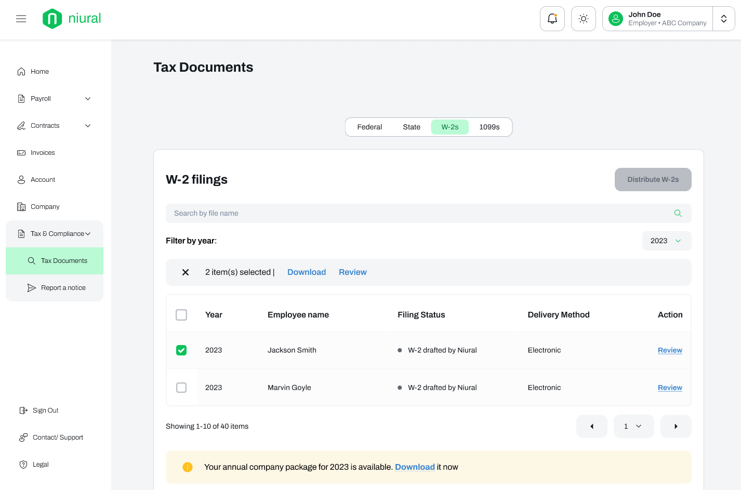Click the search magnifier icon in search bar
741x490 pixels.
point(678,213)
